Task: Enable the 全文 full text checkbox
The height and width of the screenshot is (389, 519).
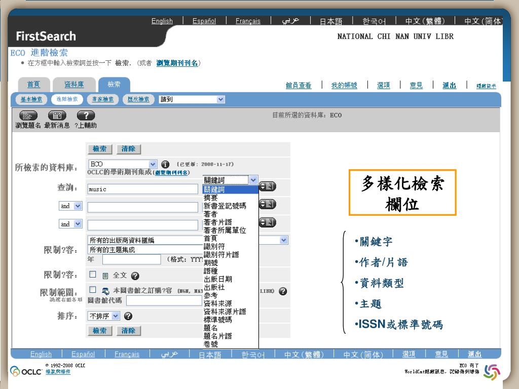Action: (x=93, y=275)
